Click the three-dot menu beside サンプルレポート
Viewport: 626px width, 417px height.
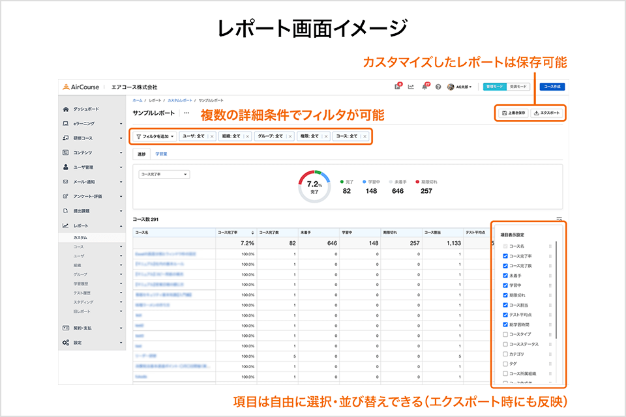(186, 113)
